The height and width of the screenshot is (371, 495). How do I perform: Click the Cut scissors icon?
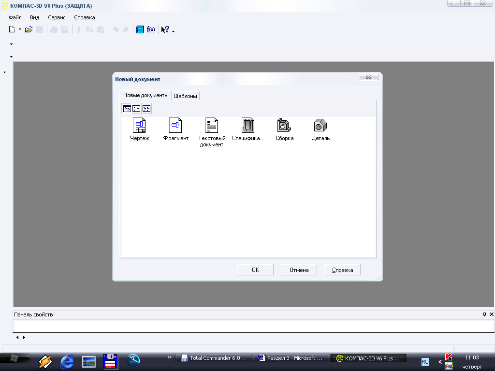tap(79, 29)
